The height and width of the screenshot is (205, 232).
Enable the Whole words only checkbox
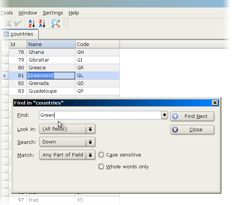[x=101, y=166]
